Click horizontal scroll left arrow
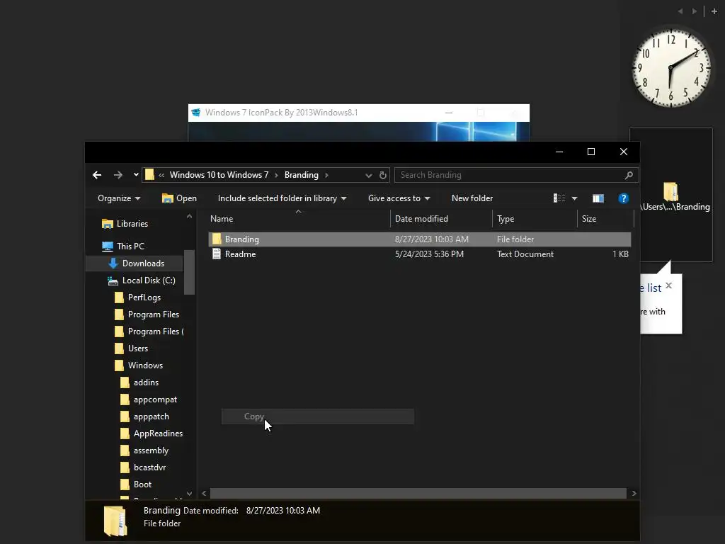The image size is (725, 544). (204, 494)
